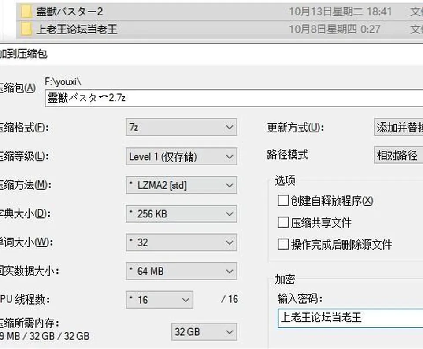
Task: Click the date 10月13日星期二 18:41
Action: [340, 11]
